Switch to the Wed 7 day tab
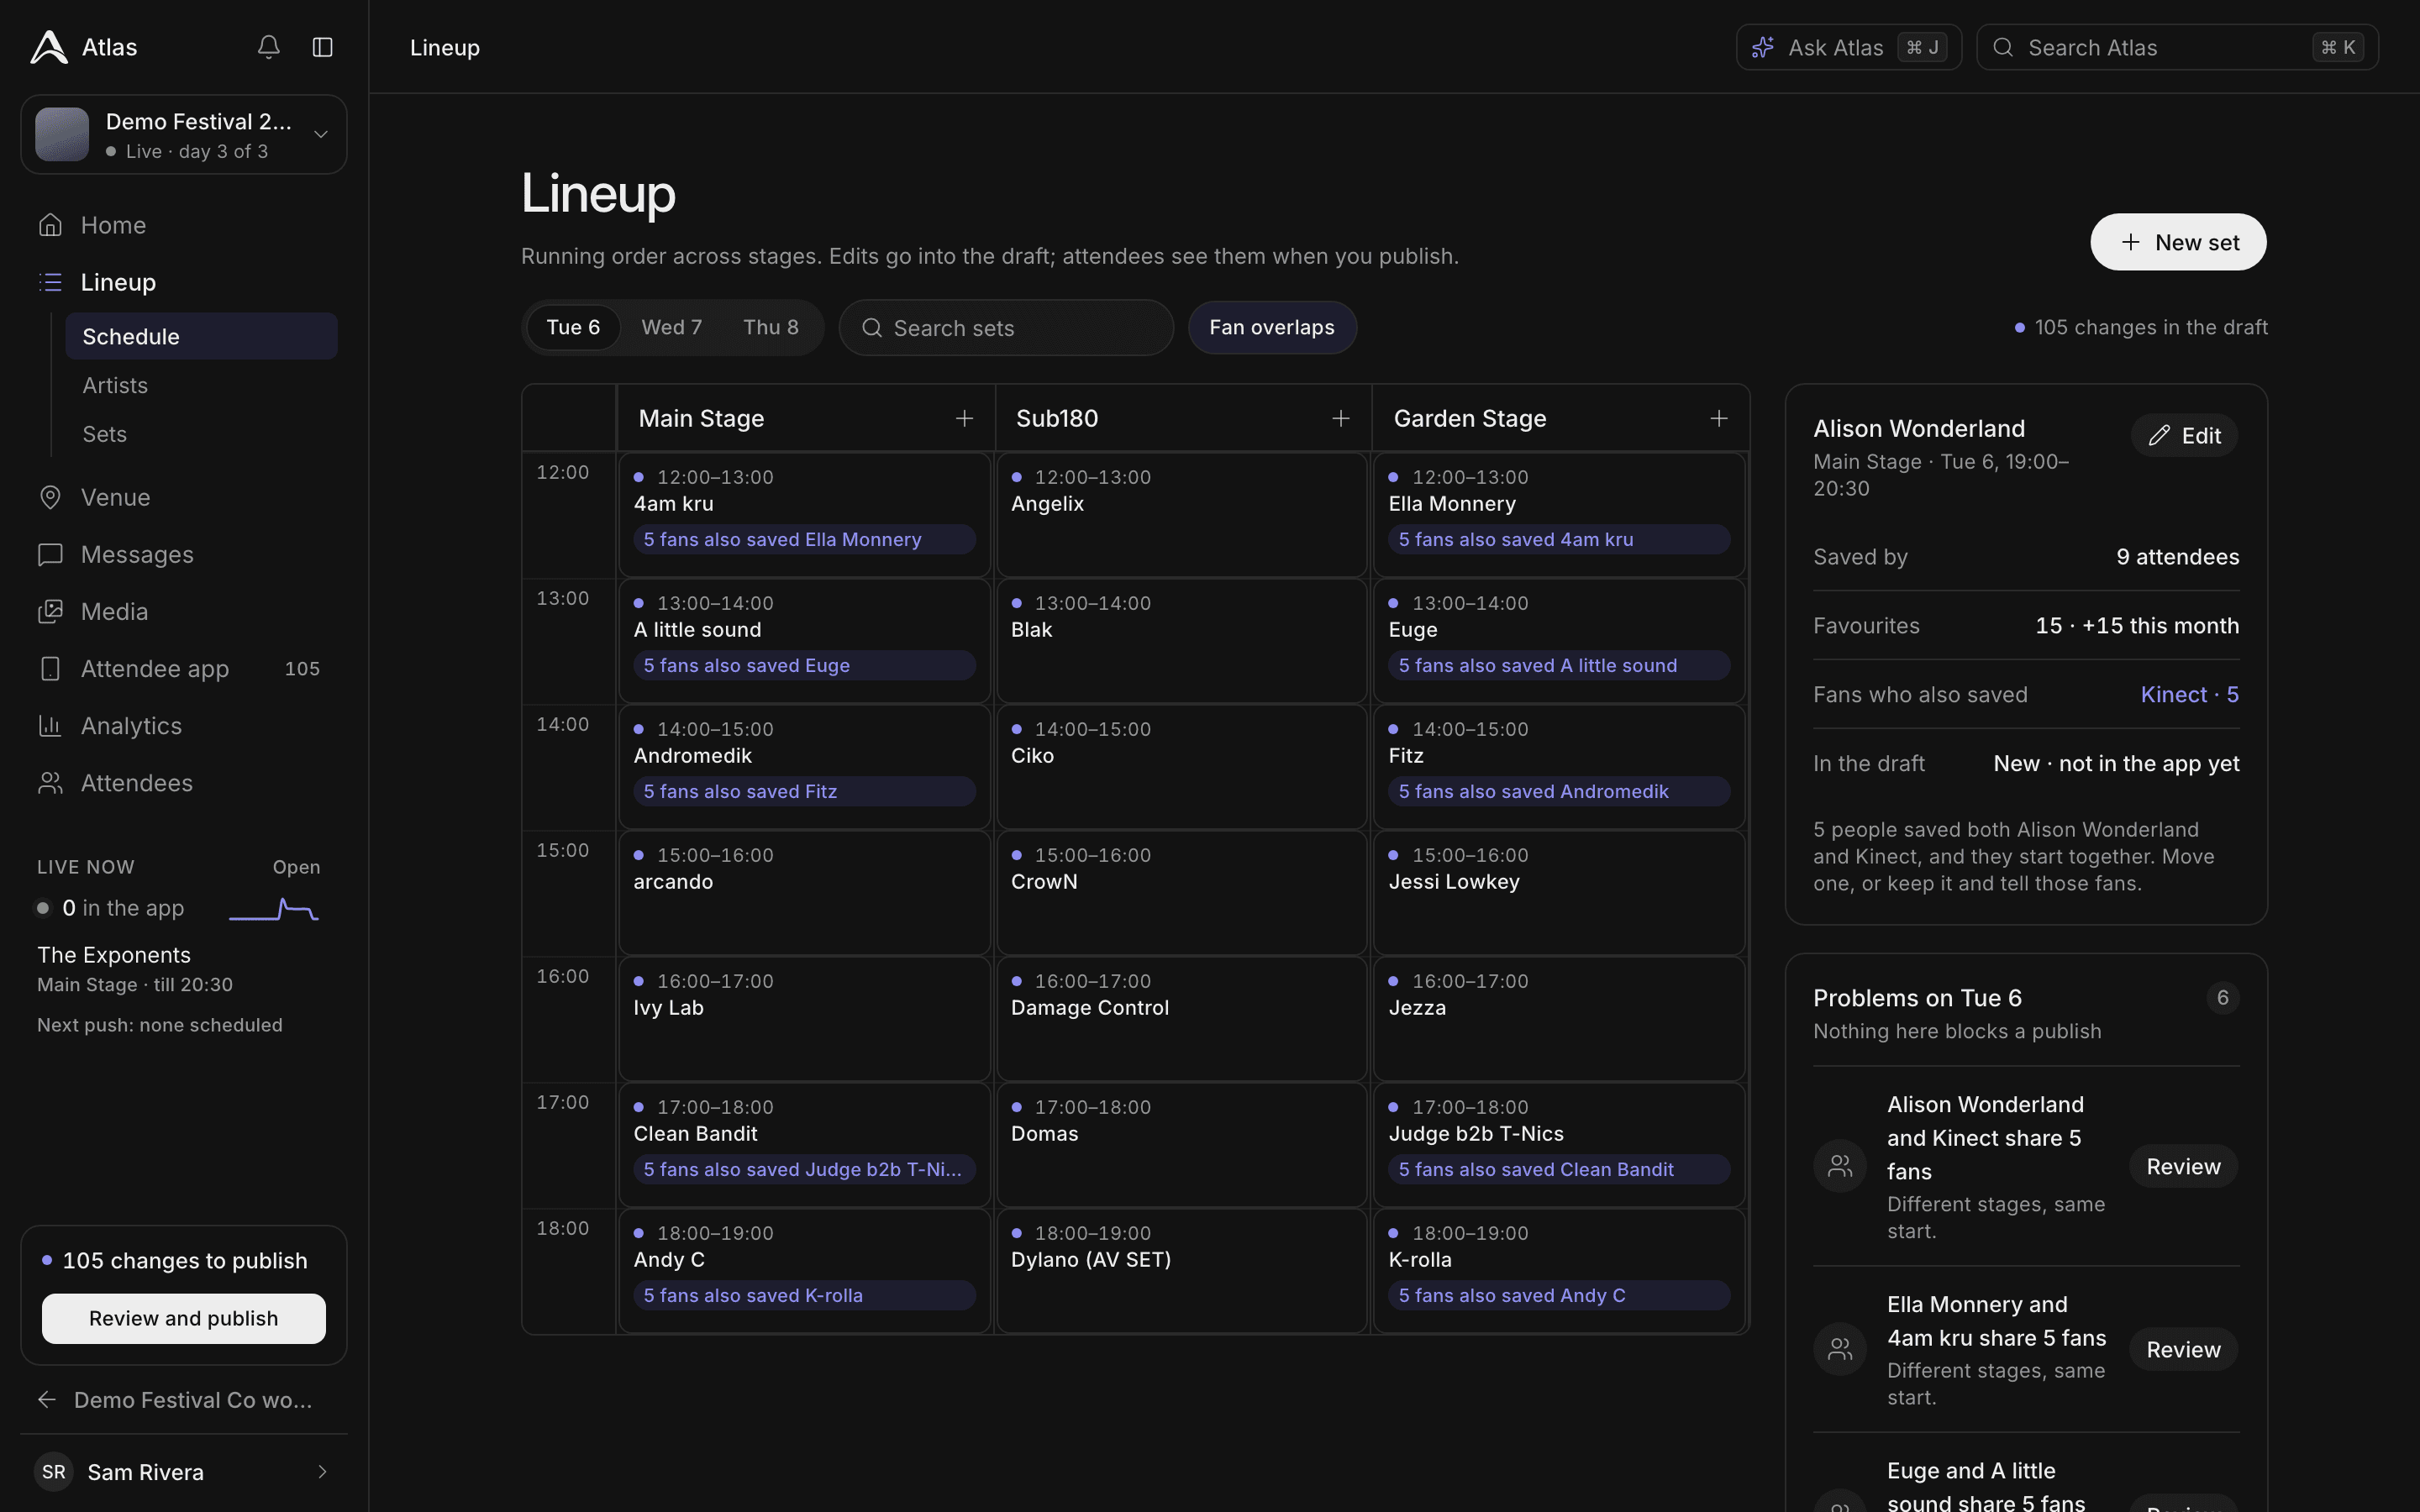The width and height of the screenshot is (2420, 1512). (x=671, y=327)
